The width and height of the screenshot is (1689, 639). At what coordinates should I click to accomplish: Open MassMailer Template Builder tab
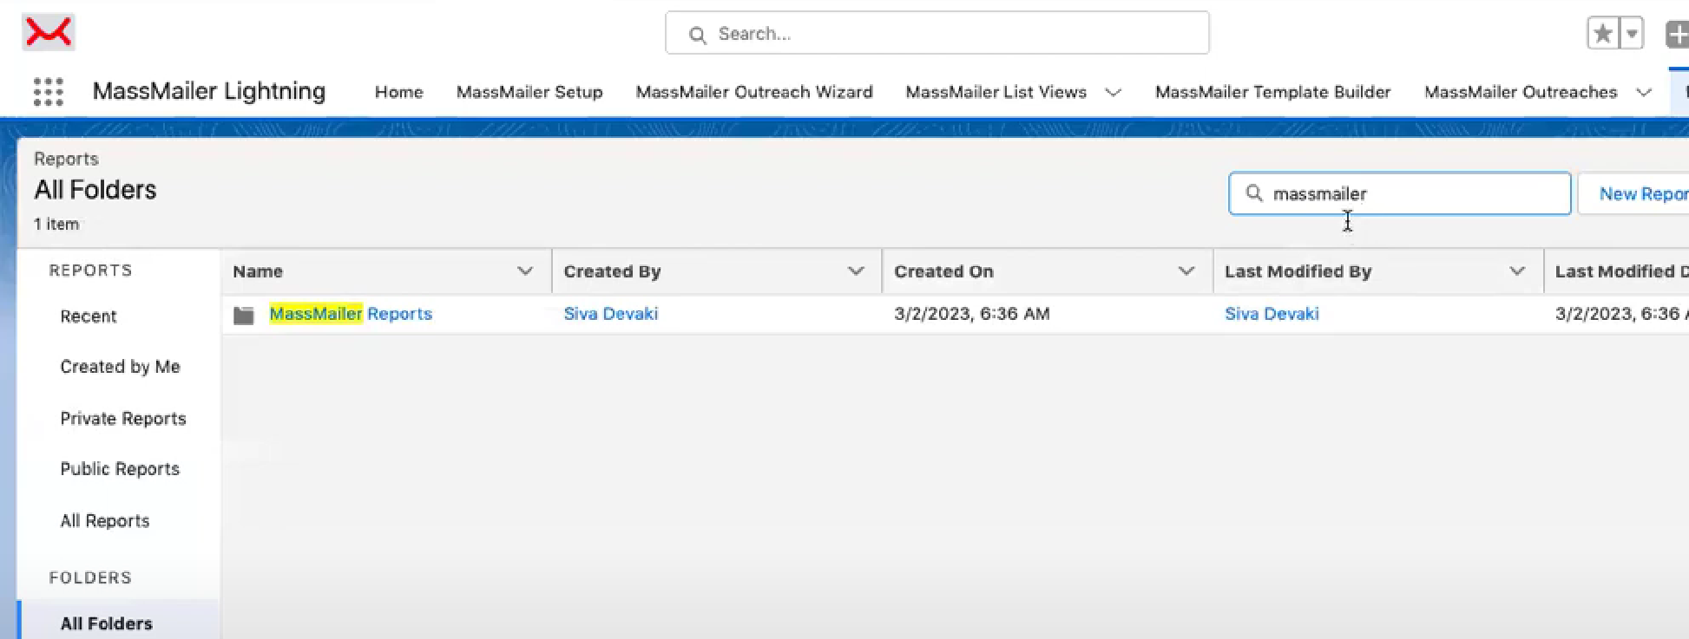[x=1273, y=92]
